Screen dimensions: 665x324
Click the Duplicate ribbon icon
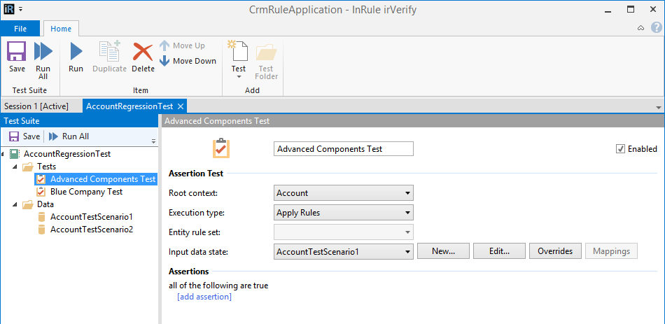(109, 51)
